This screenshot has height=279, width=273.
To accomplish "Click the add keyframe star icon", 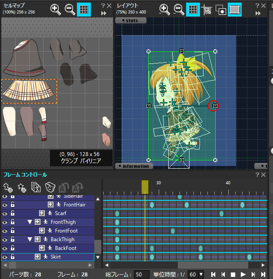I will click(22, 188).
